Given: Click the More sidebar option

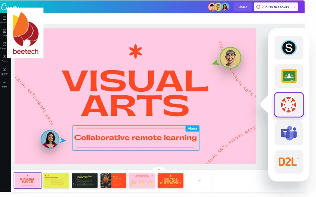Looking at the screenshot, I should pos(4,84).
